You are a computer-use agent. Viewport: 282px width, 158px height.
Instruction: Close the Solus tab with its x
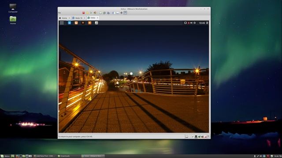click(x=97, y=18)
